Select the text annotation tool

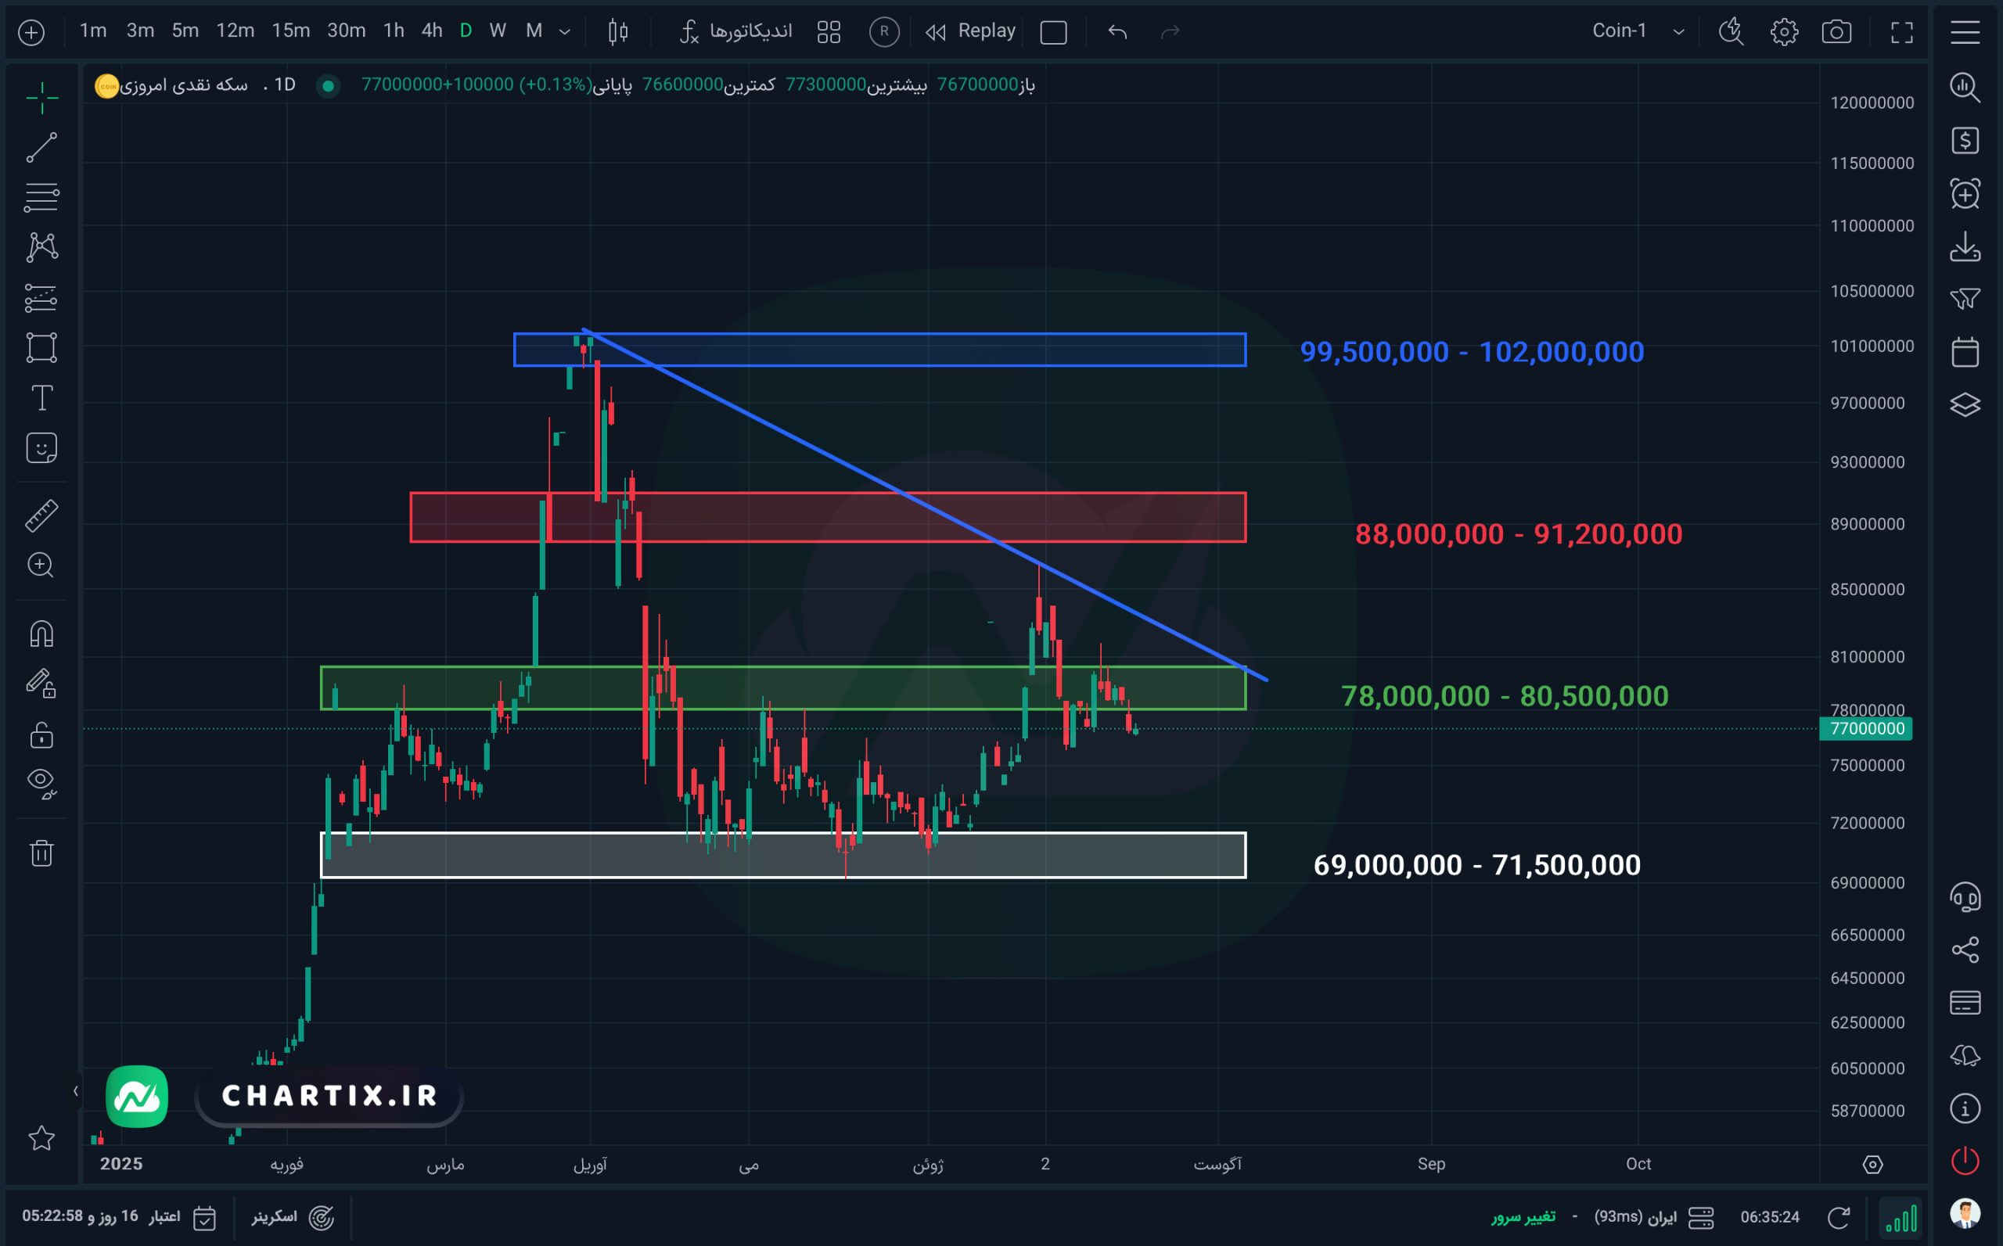point(41,398)
